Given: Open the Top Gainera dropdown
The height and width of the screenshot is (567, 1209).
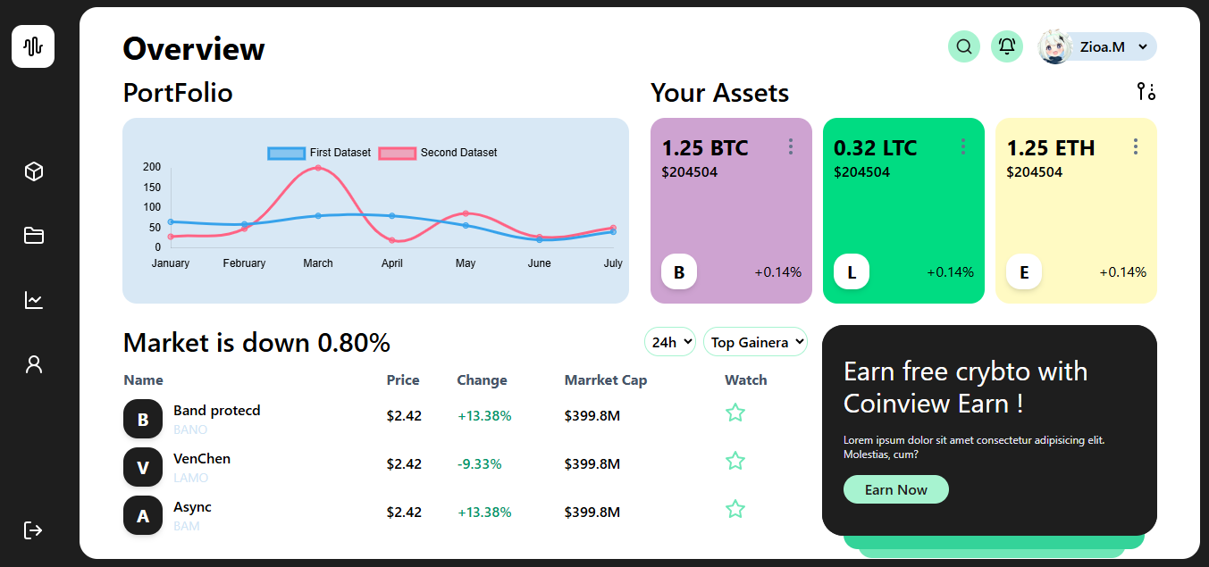Looking at the screenshot, I should pos(755,342).
